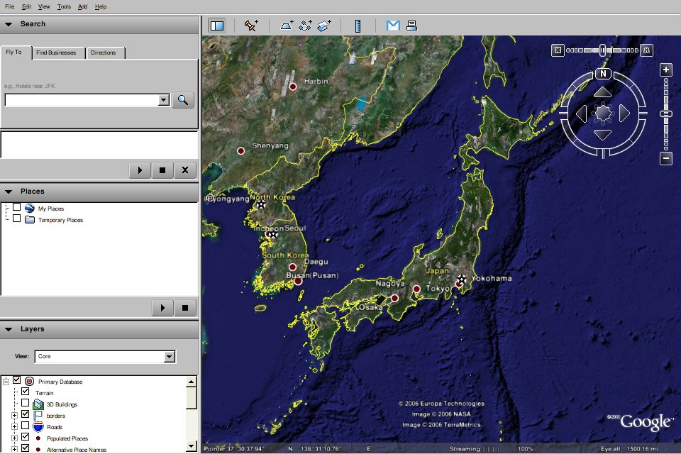Uncheck the Terrain layer checkbox
Viewport: 681px width, 454px height.
(x=26, y=392)
